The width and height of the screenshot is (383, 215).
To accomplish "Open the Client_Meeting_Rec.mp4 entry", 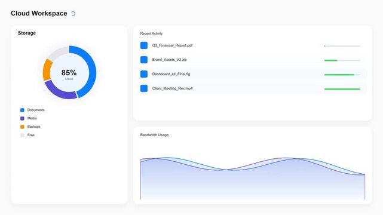I will point(253,88).
